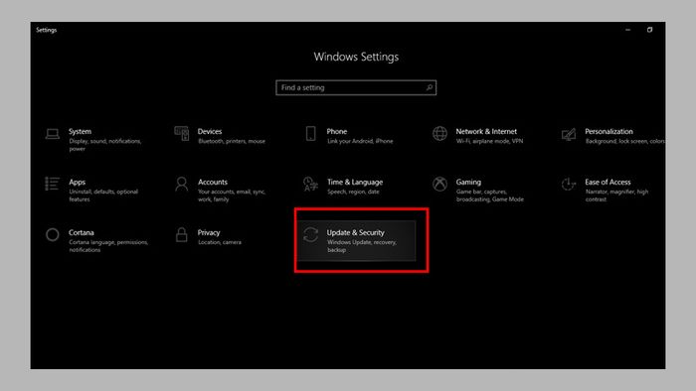Open Accounts settings label
This screenshot has width=696, height=391.
click(213, 182)
